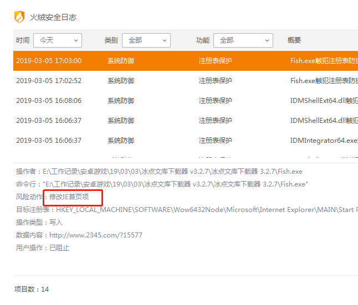Click the 项目数：14 count label
This screenshot has height=305, width=358.
pos(32,289)
